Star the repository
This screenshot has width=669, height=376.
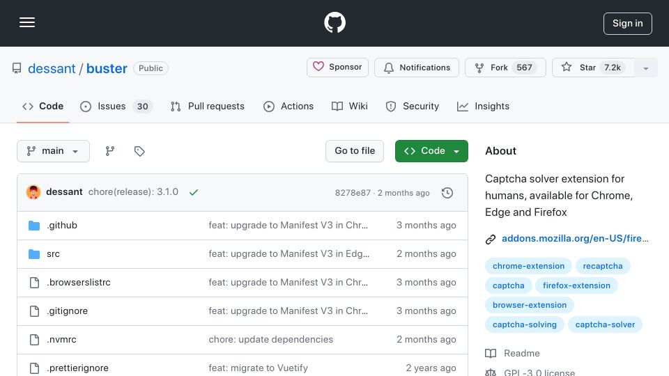(592, 68)
